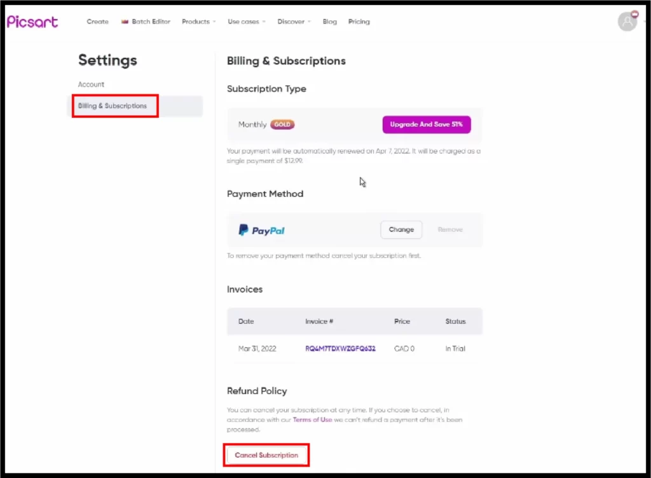Click the Cancel Subscription button

[266, 455]
